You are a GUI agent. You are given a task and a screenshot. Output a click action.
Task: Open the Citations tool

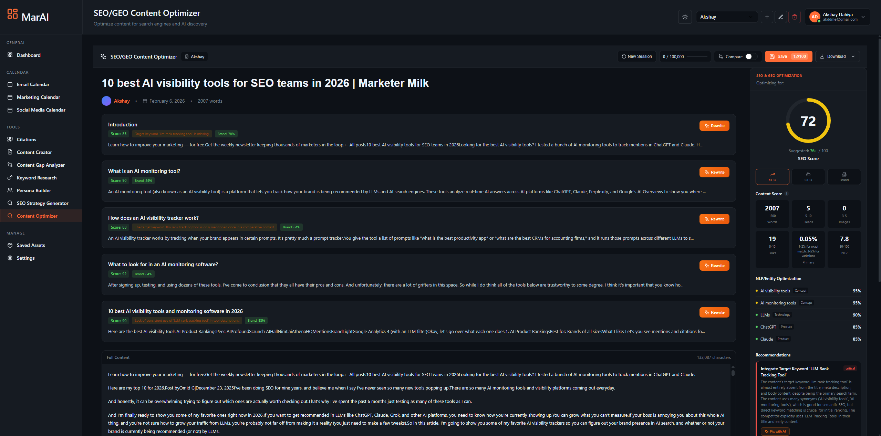tap(26, 139)
